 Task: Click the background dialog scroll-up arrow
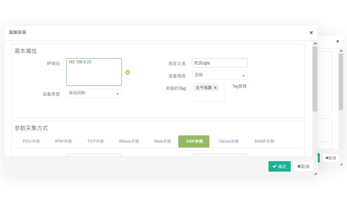pos(341,51)
